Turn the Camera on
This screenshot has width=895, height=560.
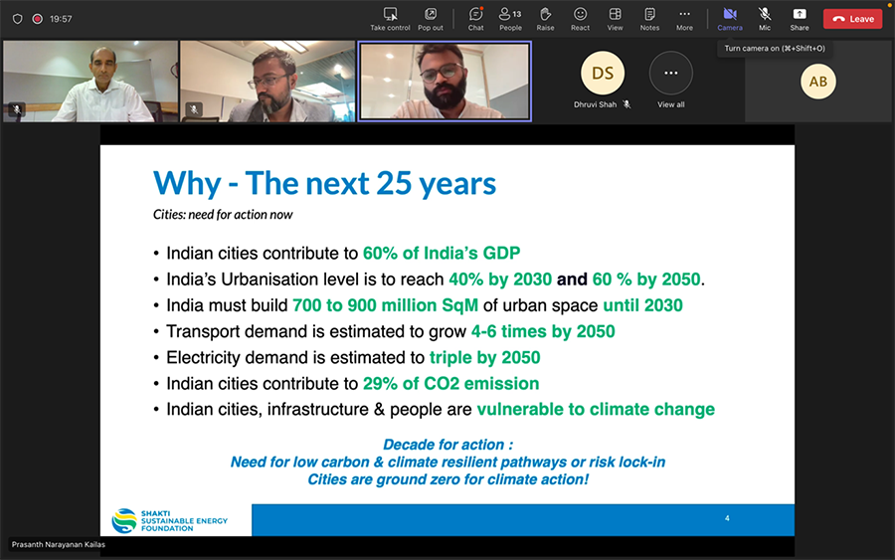(730, 19)
